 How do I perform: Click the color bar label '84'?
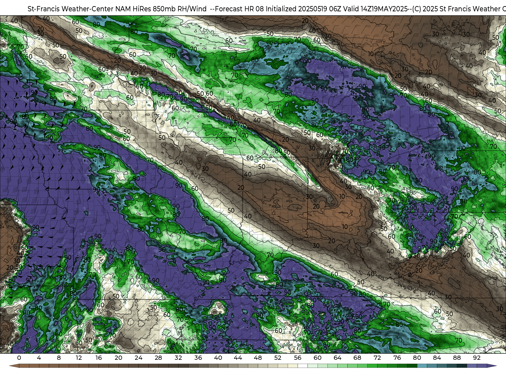(437, 358)
